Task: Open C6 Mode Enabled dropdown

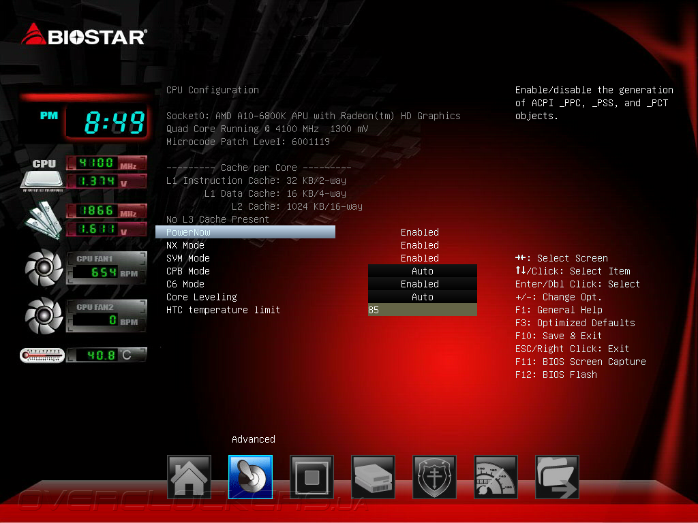Action: 423,284
